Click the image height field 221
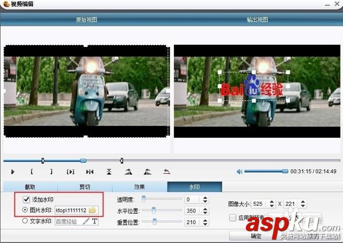Image resolution: width=343 pixels, height=243 pixels. point(292,204)
